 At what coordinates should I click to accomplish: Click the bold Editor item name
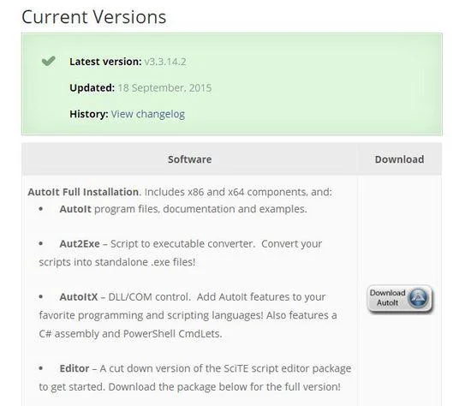pos(75,368)
